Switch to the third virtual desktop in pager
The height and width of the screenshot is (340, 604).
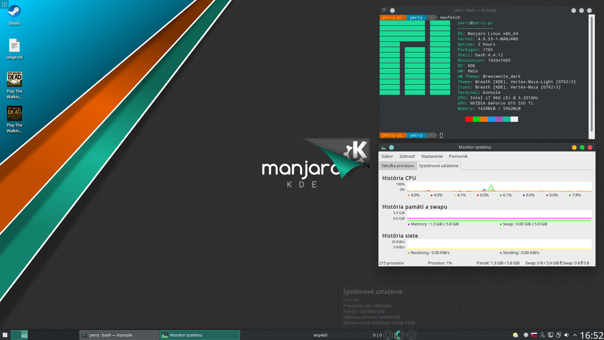53,335
